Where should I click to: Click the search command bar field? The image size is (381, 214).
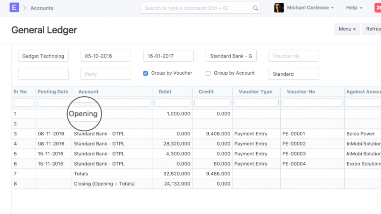click(x=196, y=8)
